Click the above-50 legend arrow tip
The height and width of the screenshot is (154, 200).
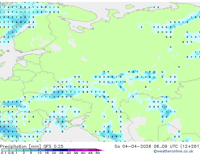pyautogui.click(x=100, y=150)
